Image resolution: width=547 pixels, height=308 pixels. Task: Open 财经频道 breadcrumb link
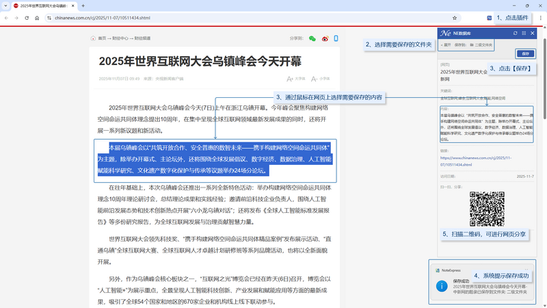(x=142, y=38)
